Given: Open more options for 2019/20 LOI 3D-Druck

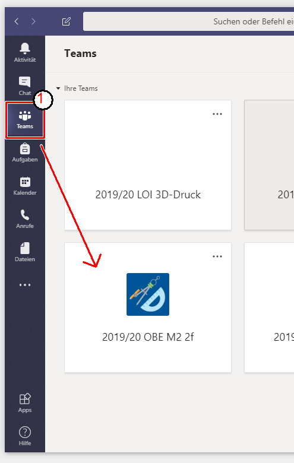Looking at the screenshot, I should [217, 114].
